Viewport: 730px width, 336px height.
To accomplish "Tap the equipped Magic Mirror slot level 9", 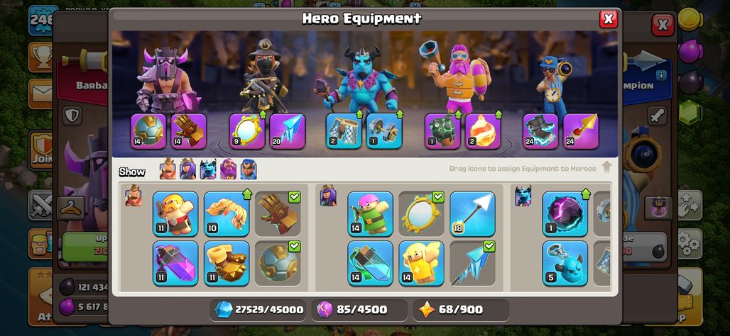I will (247, 131).
